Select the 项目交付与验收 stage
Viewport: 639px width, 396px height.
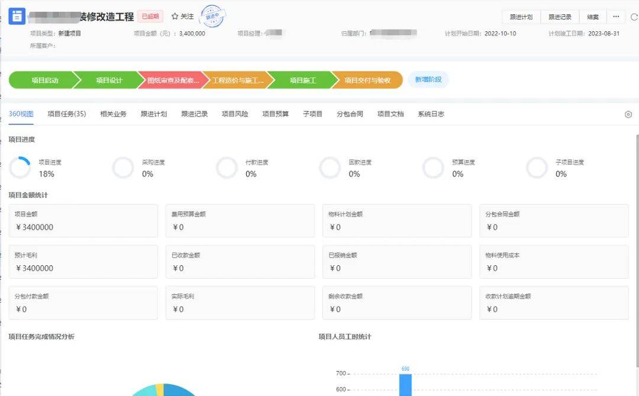pos(367,81)
